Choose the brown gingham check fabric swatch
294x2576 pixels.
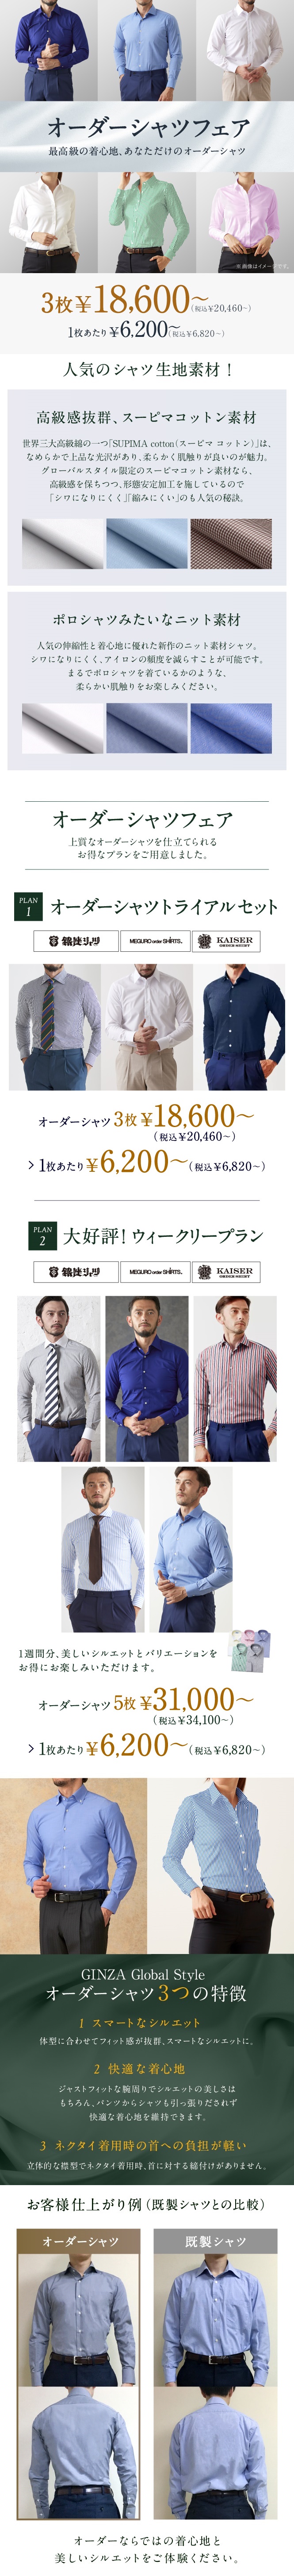click(231, 544)
